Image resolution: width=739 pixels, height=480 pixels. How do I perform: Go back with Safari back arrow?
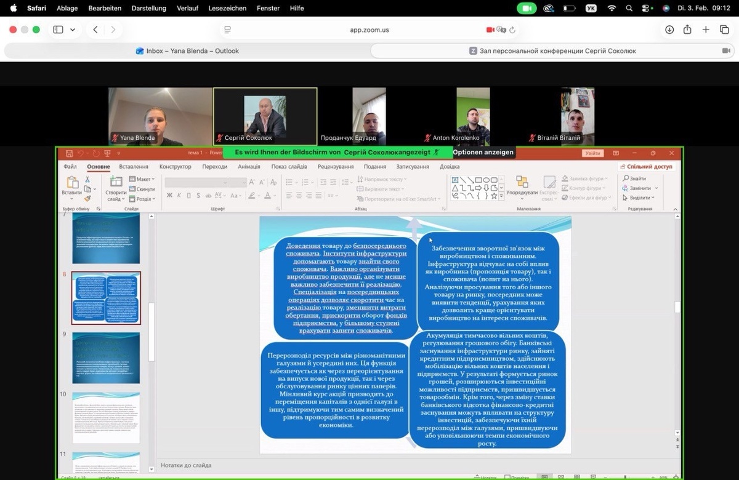pos(95,30)
